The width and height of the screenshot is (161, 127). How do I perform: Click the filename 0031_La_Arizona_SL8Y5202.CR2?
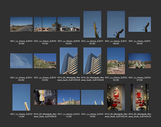click(45, 79)
